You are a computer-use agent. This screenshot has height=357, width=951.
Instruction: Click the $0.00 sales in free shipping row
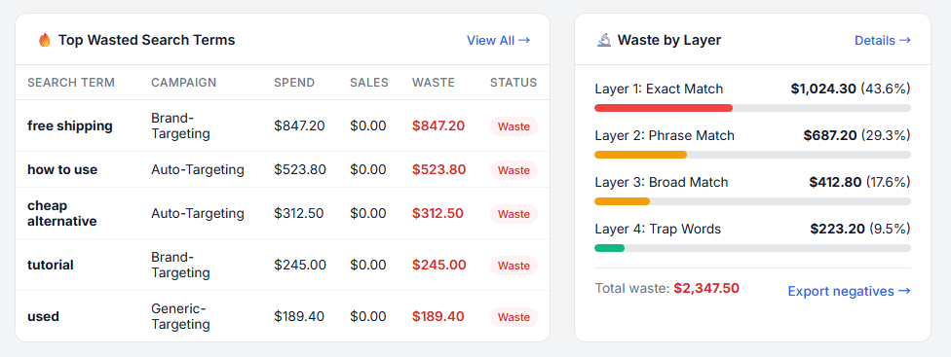click(368, 125)
